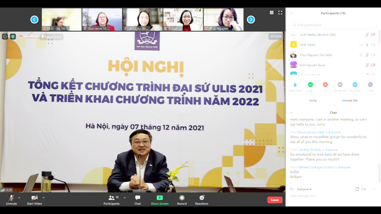
Task: Click sender name Linh Đào Thị Diệu in chat
Action: pyautogui.click(x=310, y=150)
